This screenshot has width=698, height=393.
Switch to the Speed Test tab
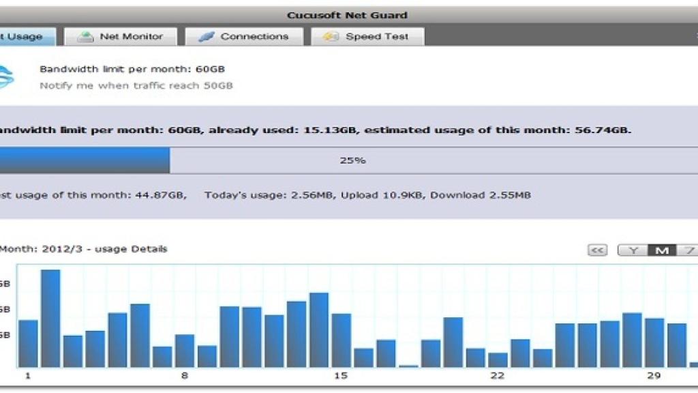pyautogui.click(x=368, y=36)
